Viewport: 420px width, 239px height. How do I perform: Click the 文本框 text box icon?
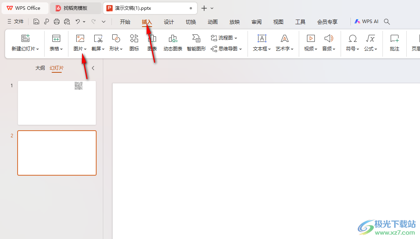click(262, 38)
